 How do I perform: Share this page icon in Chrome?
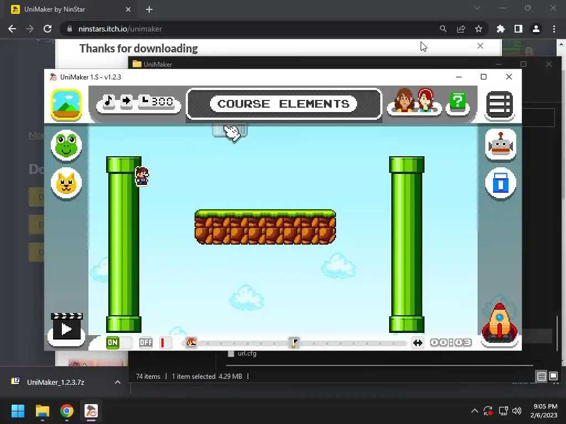[461, 29]
